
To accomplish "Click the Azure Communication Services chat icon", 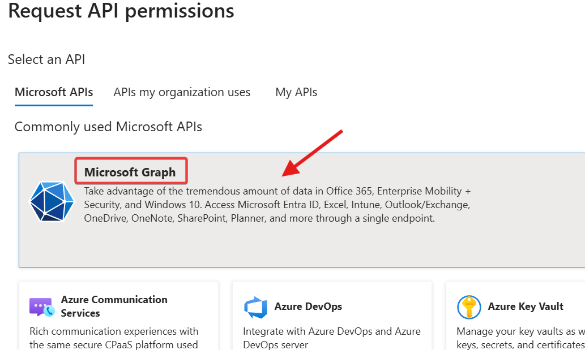I will (x=42, y=307).
